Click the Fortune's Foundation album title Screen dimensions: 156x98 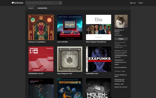tap(37, 42)
